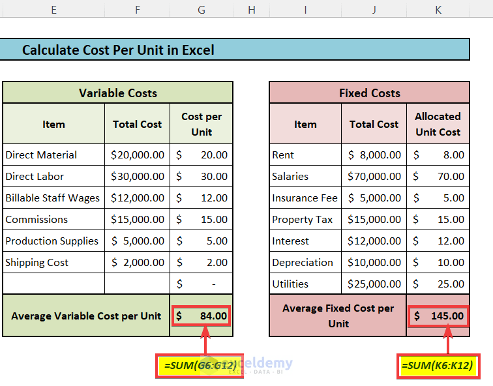Select the 'Depreciation' cell
This screenshot has width=493, height=386.
tap(305, 262)
